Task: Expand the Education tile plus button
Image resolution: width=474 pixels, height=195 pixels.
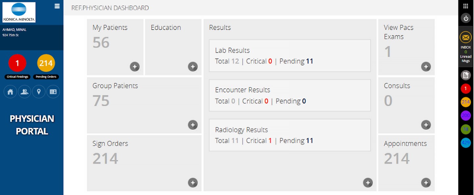Action: 193,67
